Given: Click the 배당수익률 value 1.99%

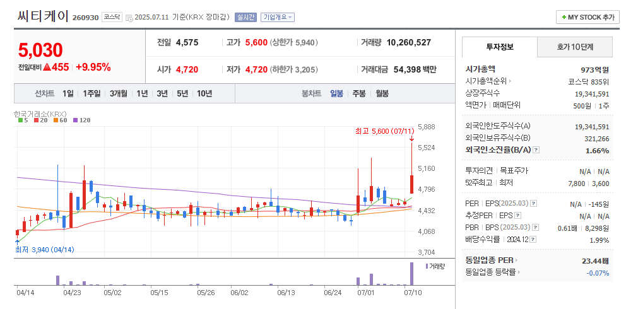Looking at the screenshot, I should 599,240.
